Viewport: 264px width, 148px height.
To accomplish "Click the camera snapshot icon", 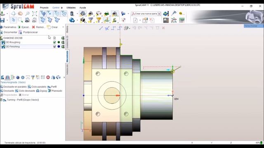I will coord(27,20).
